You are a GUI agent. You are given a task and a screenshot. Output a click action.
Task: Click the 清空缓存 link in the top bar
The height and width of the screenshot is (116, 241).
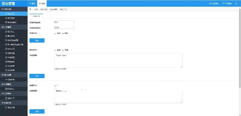(x=214, y=3)
